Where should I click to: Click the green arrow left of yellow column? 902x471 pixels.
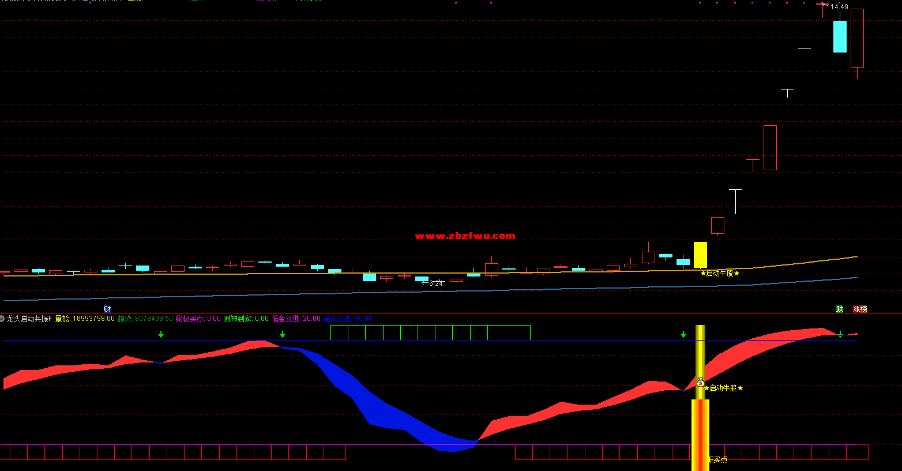coord(683,334)
